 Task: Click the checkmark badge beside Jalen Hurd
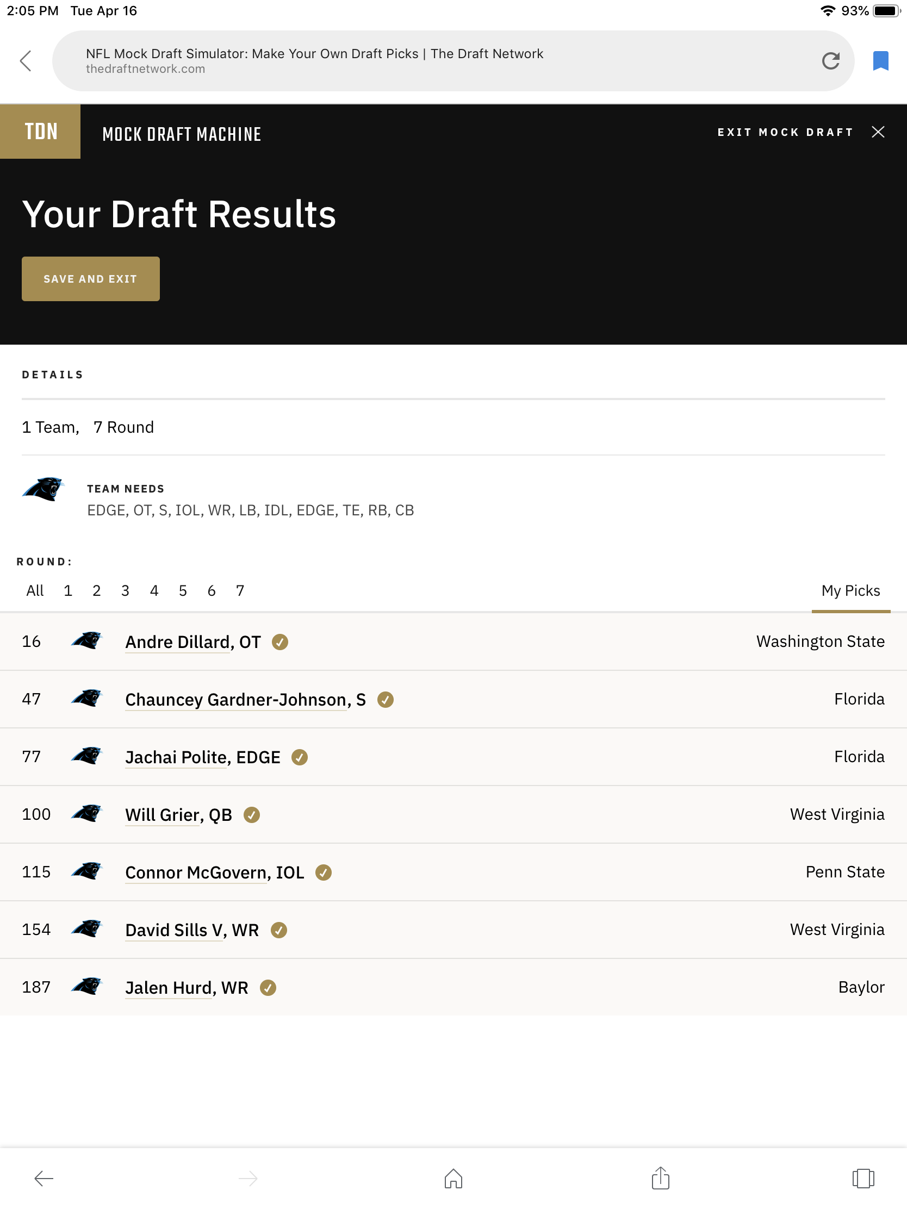click(x=268, y=987)
